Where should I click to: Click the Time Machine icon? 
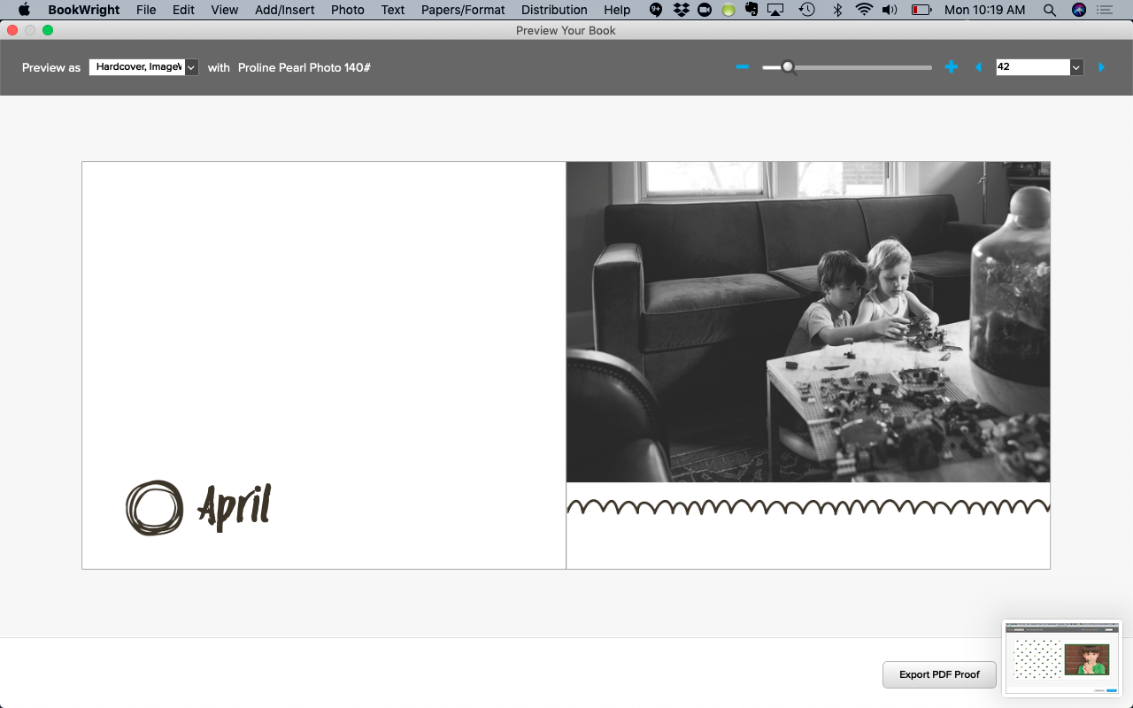pos(806,10)
